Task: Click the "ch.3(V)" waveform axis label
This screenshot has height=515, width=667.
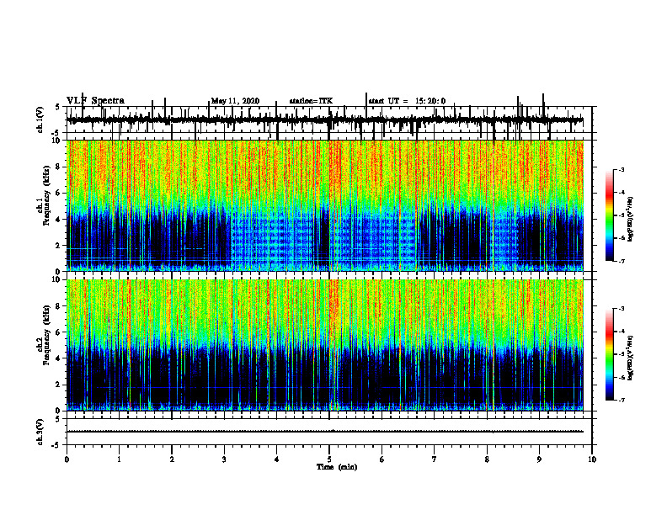Action: [x=40, y=432]
